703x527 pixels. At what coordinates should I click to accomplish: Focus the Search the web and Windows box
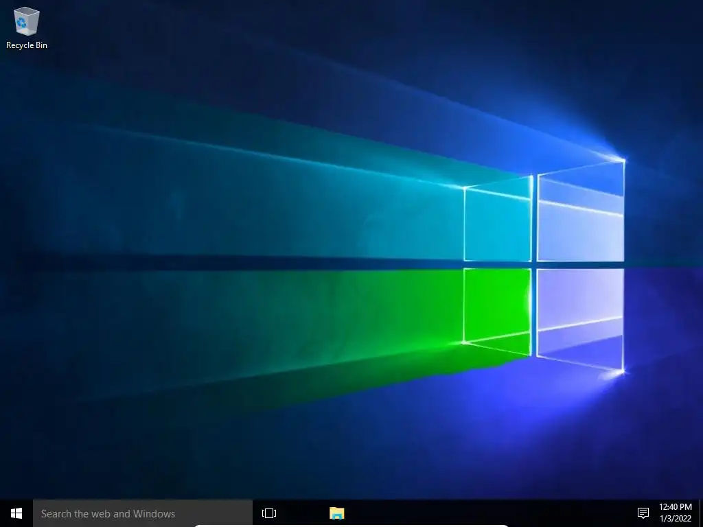point(143,513)
